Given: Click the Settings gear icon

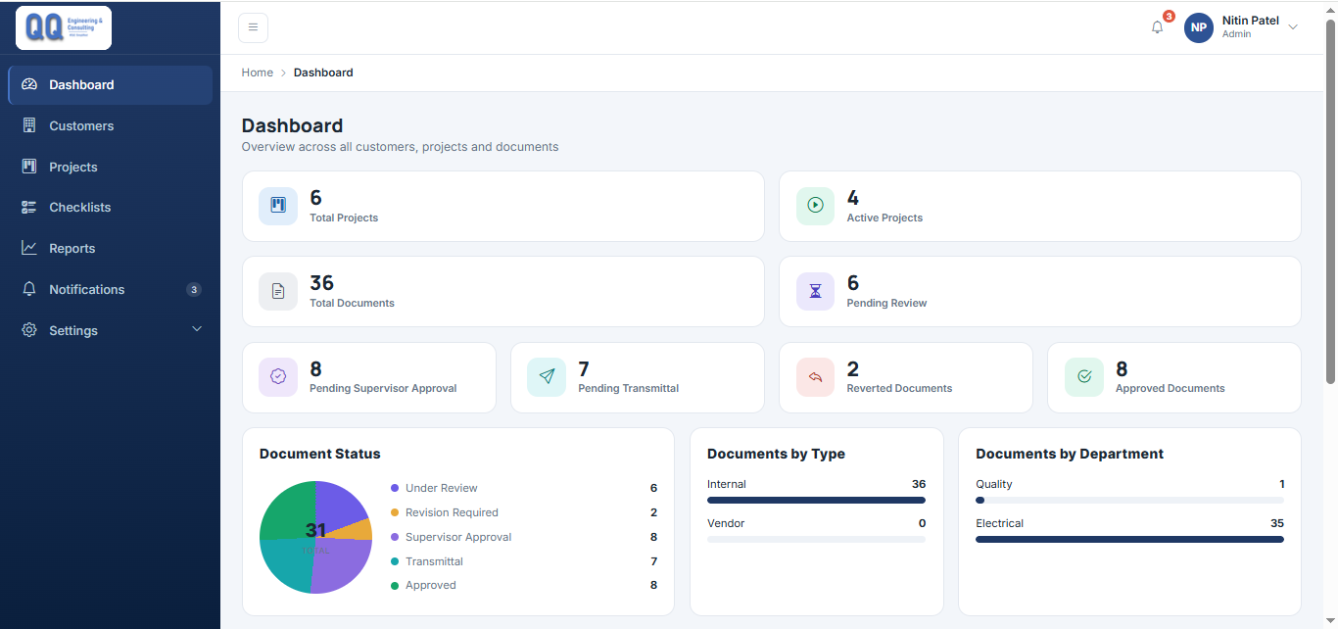Looking at the screenshot, I should [x=29, y=330].
